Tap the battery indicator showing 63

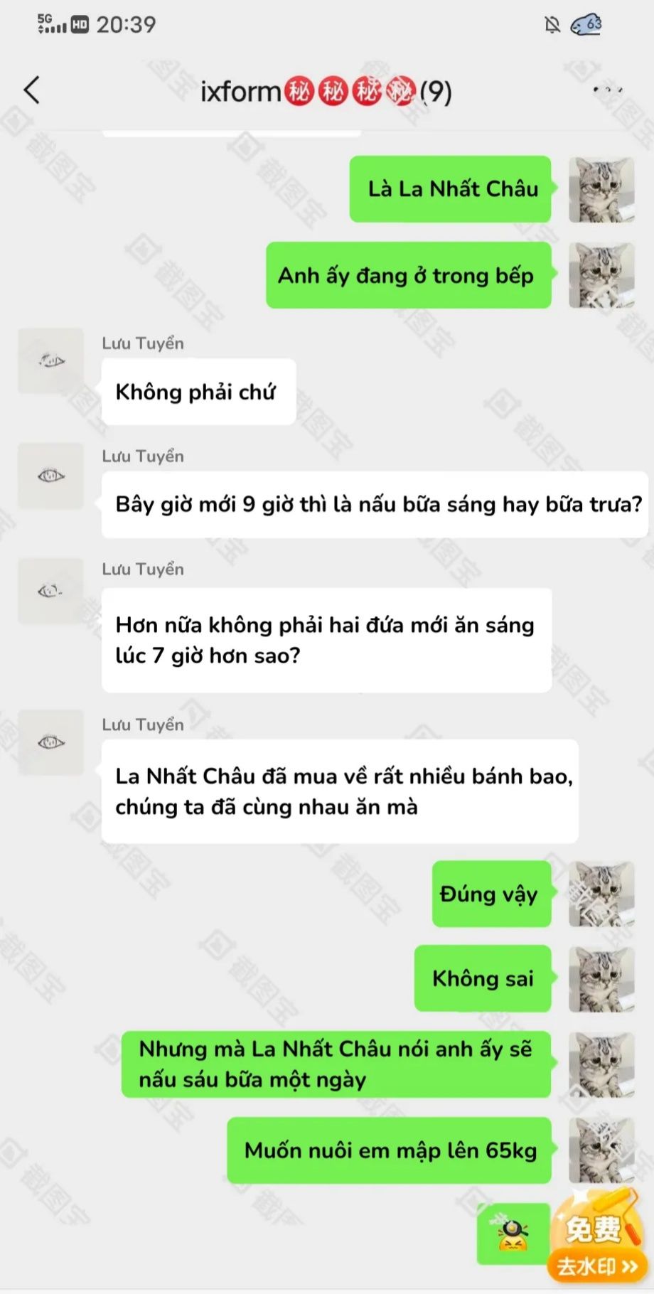click(586, 25)
